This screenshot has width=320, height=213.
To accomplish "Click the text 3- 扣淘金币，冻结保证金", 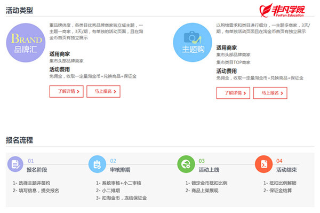I will 122,198.
